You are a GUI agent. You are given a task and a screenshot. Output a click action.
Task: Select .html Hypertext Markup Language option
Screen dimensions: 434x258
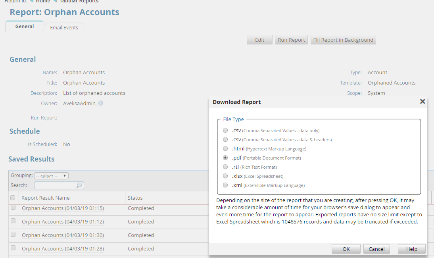225,149
